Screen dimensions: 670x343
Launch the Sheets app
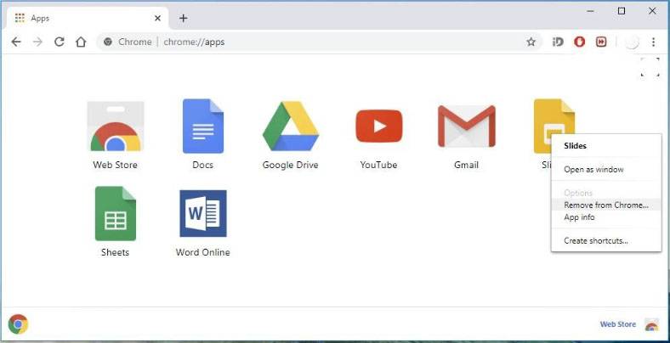(116, 213)
